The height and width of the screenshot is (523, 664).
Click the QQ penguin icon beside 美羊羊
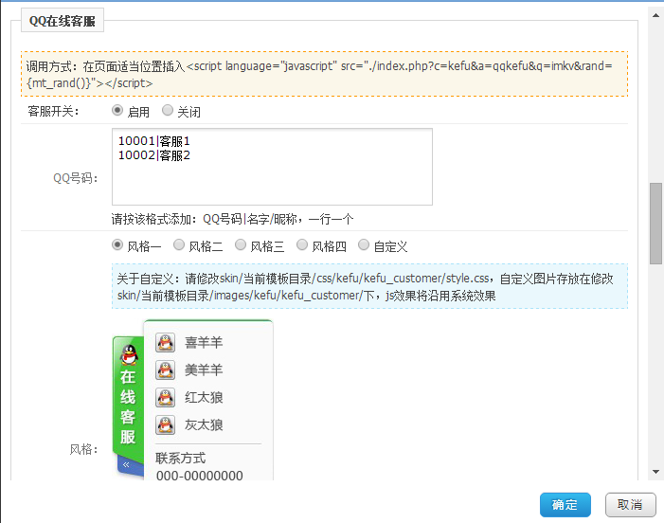(165, 370)
